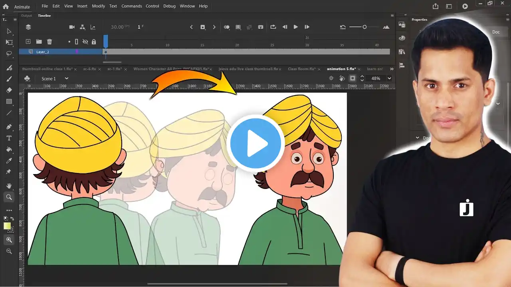The height and width of the screenshot is (287, 511).
Task: Select the Lasso tool
Action: coord(9,54)
